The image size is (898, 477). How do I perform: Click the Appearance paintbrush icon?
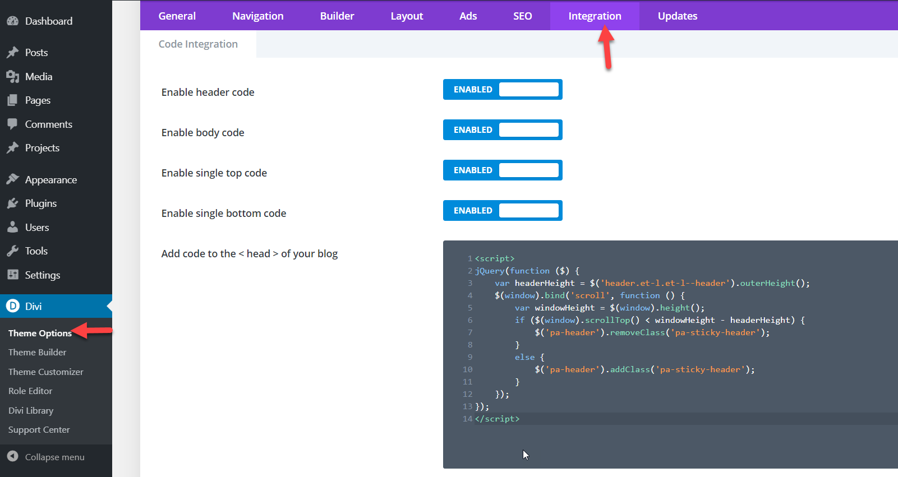(12, 180)
